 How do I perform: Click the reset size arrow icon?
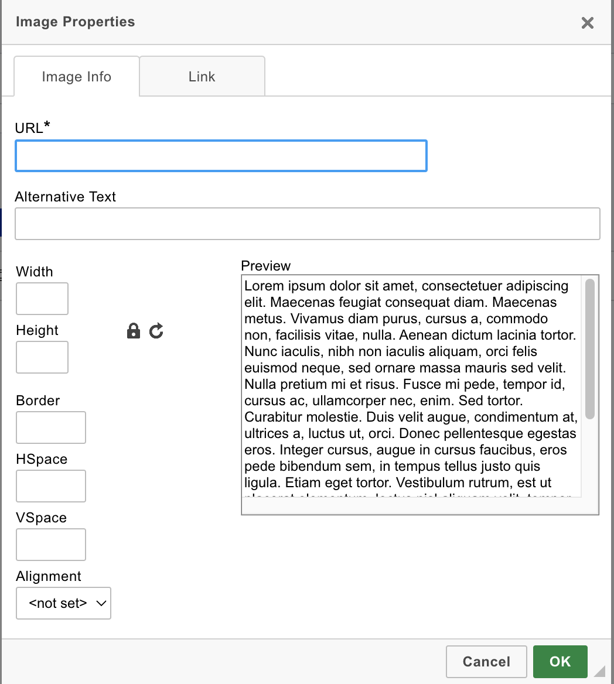[x=156, y=331]
